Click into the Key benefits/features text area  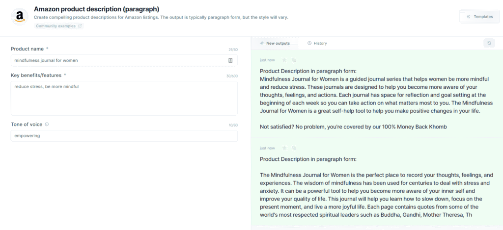pyautogui.click(x=124, y=98)
